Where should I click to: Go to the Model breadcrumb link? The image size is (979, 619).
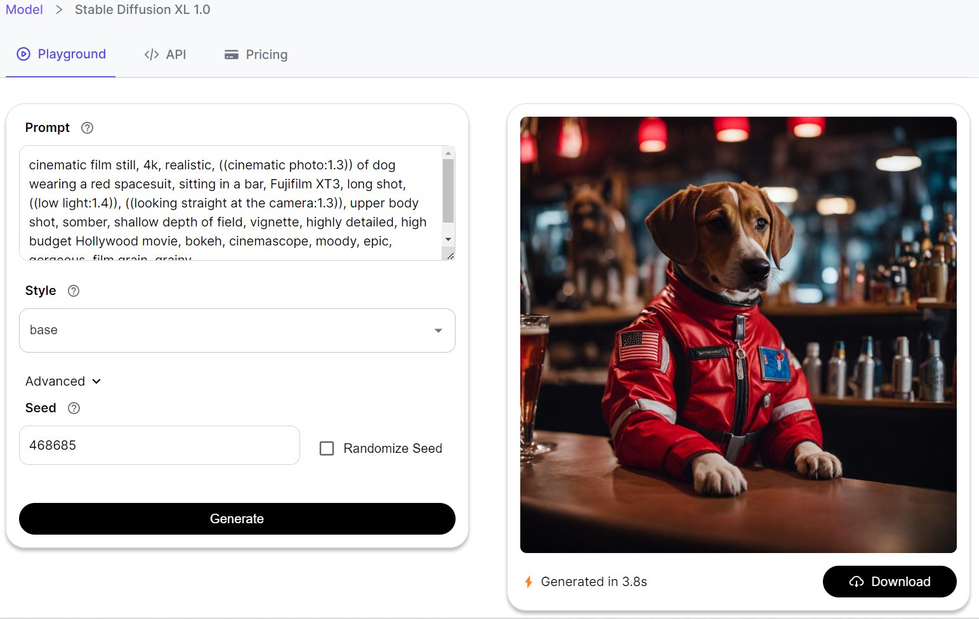pos(24,10)
